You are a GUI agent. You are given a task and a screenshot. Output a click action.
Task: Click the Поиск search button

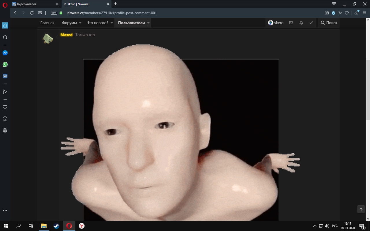329,23
